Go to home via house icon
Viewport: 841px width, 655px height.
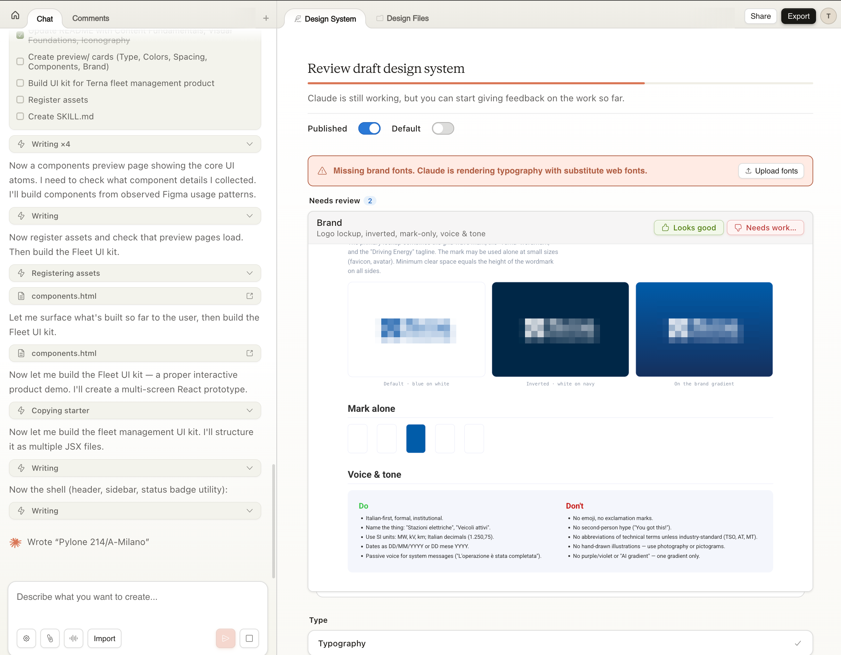click(x=15, y=15)
